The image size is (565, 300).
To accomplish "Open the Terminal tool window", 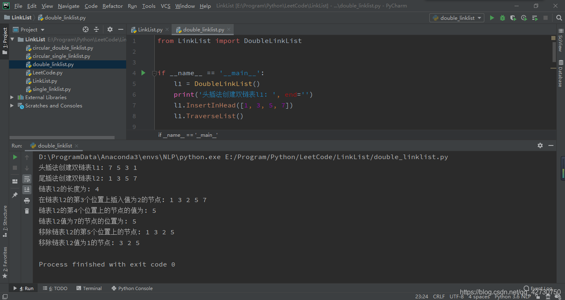I will (x=89, y=288).
